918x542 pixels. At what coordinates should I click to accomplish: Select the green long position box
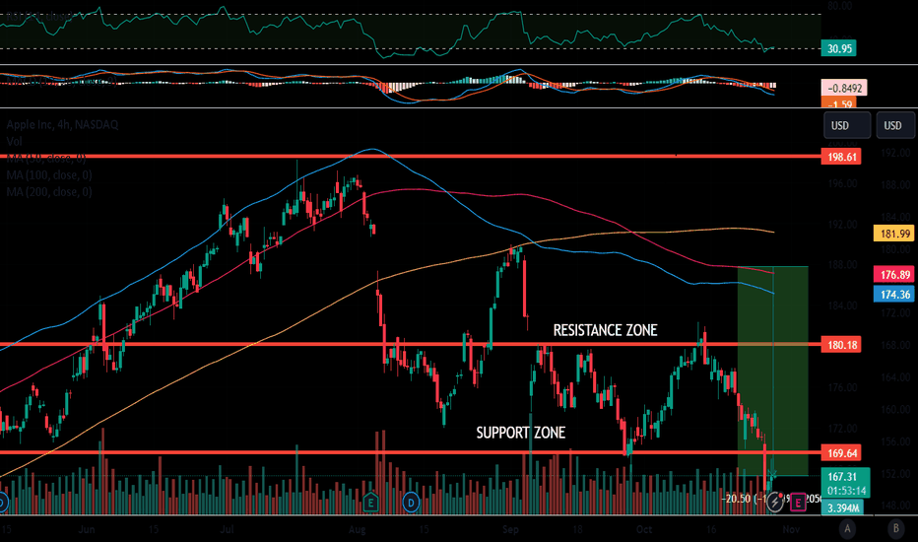click(x=773, y=371)
